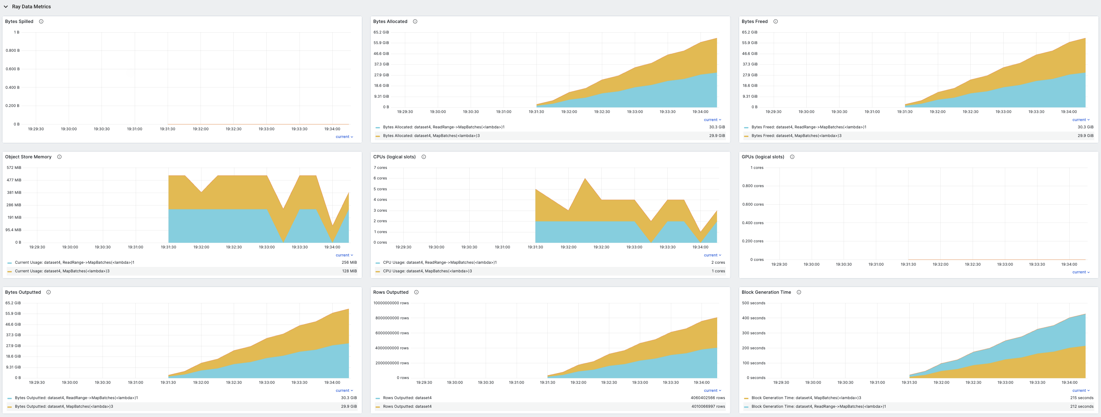Click the '4060402566 rows' value in Rows Outputted
Screen dimensions: 1101x417
click(x=708, y=398)
